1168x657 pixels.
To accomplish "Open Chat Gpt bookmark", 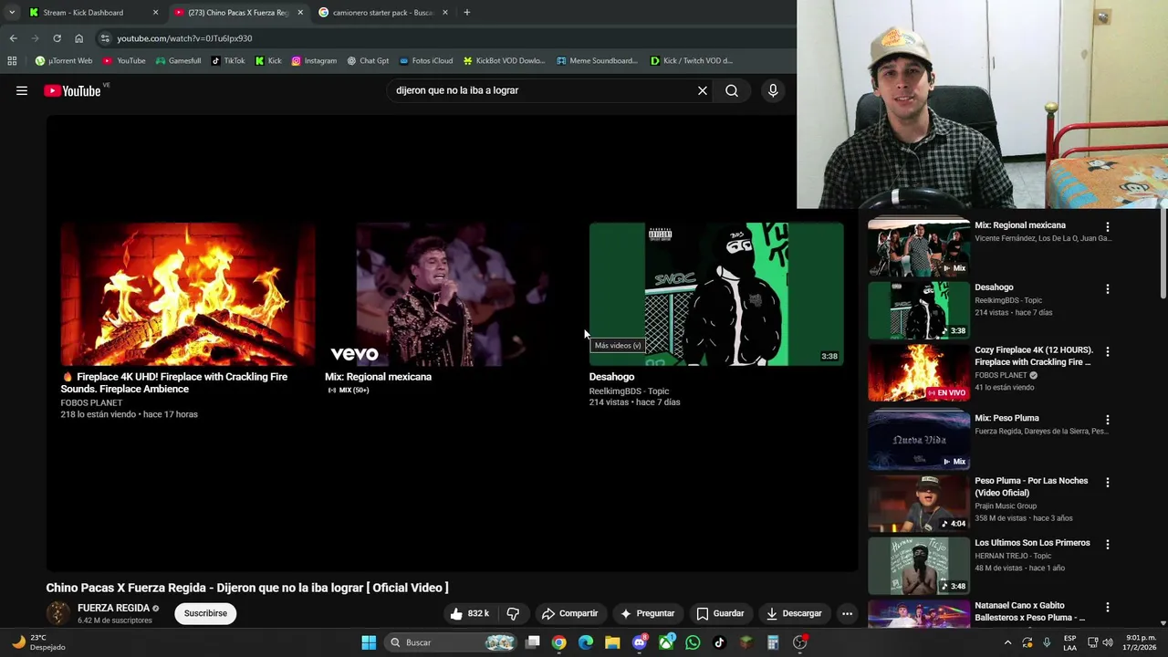I will coord(367,61).
